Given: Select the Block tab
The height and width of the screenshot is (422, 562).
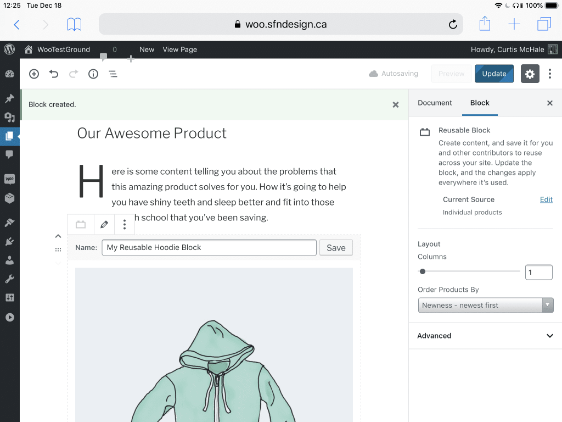Looking at the screenshot, I should [x=480, y=103].
